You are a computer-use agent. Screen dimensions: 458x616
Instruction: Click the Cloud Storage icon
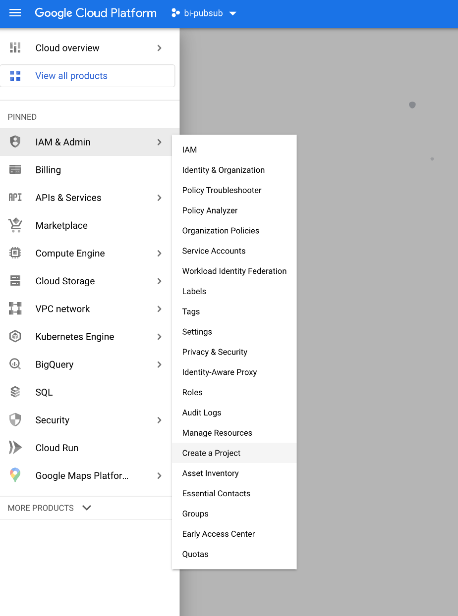[15, 281]
